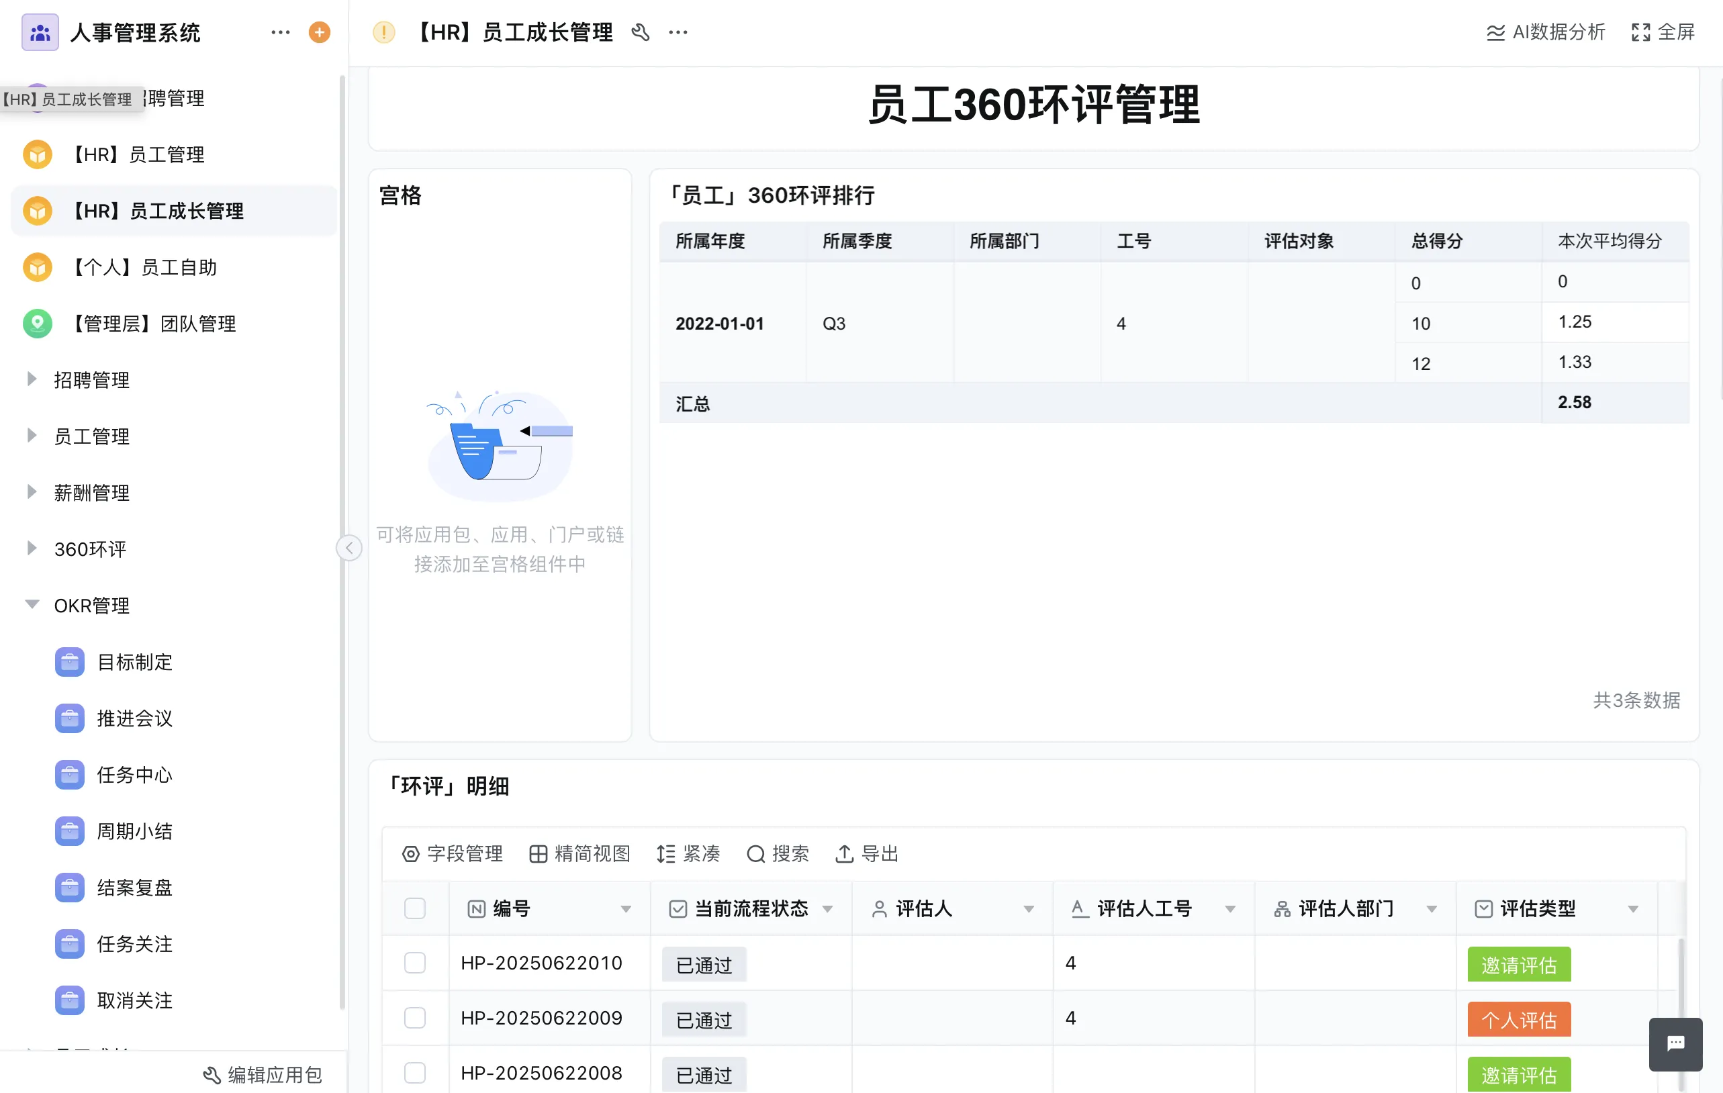Check the row HP-20250622010

(415, 963)
